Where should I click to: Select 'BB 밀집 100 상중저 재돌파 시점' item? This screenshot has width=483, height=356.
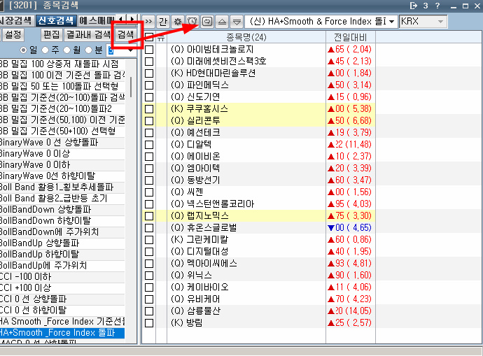point(62,64)
